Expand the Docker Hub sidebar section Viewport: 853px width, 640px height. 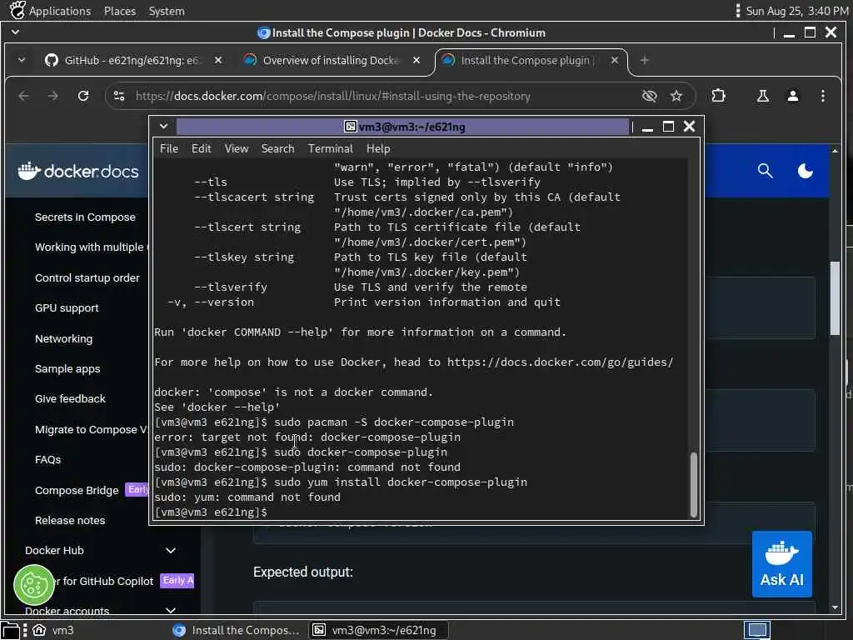170,551
